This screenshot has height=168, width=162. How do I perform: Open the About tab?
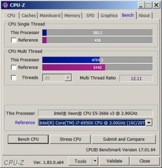(x=144, y=16)
